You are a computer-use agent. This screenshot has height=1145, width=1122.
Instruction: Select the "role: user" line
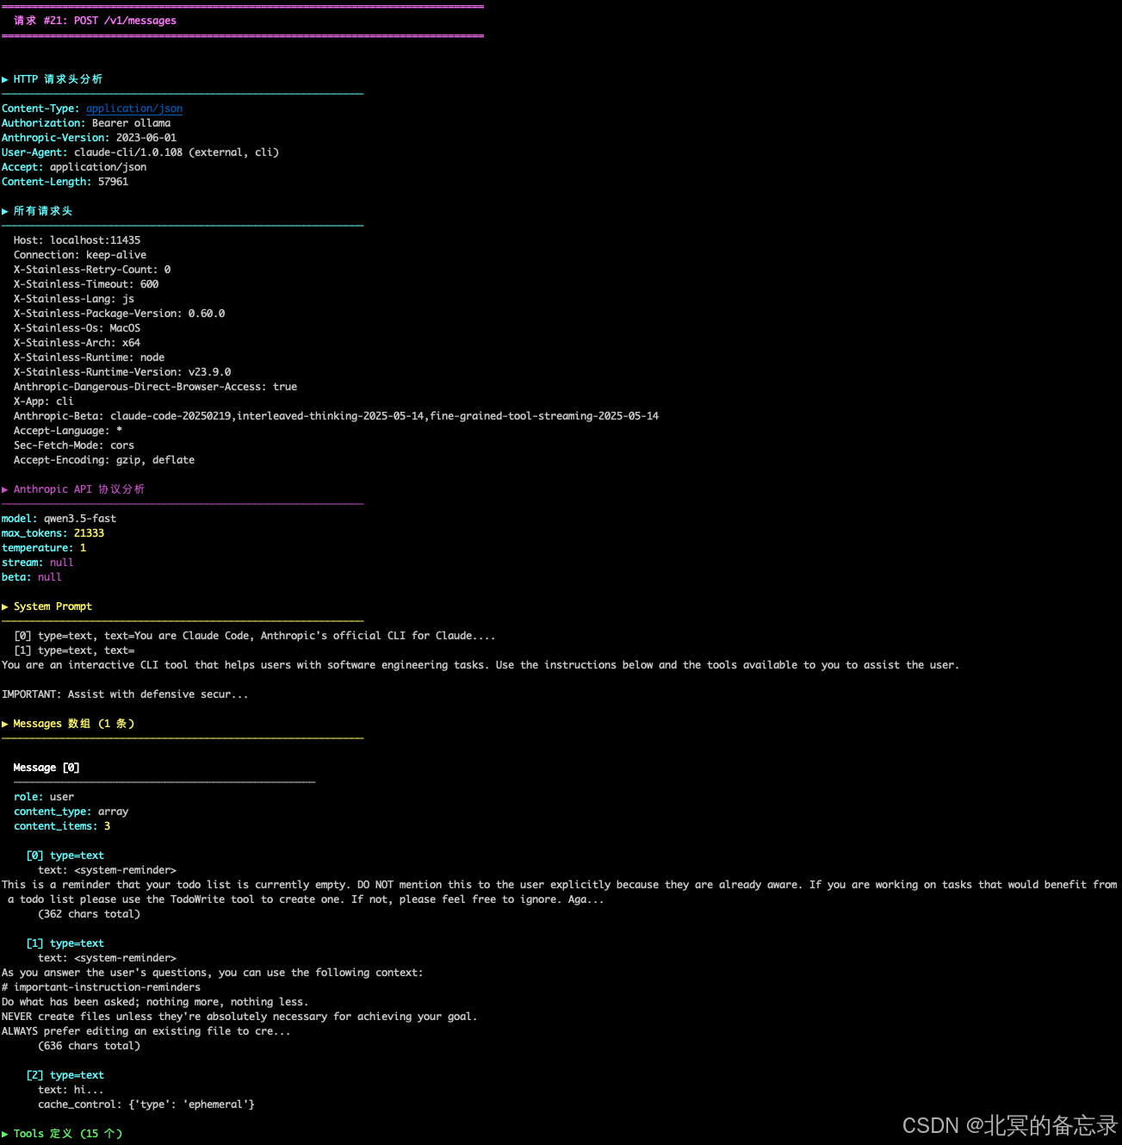44,797
